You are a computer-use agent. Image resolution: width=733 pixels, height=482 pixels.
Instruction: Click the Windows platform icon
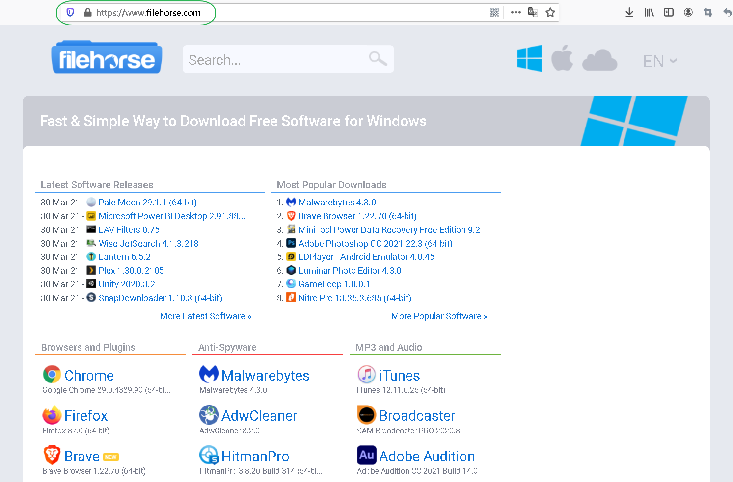click(x=529, y=59)
